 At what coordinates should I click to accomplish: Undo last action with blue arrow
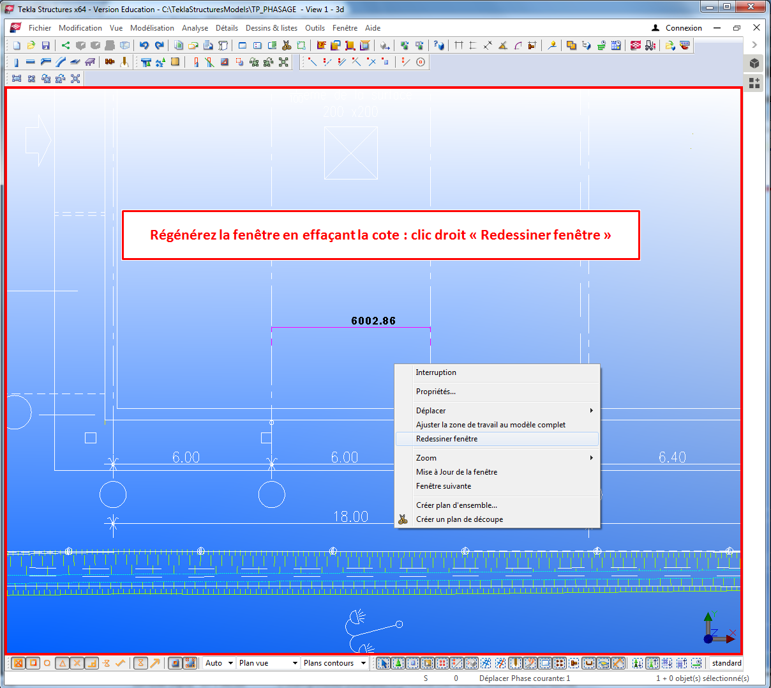[144, 45]
